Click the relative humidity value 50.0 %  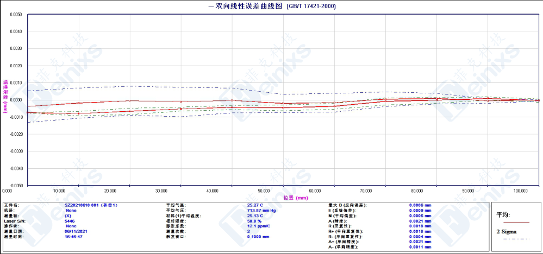pyautogui.click(x=254, y=221)
